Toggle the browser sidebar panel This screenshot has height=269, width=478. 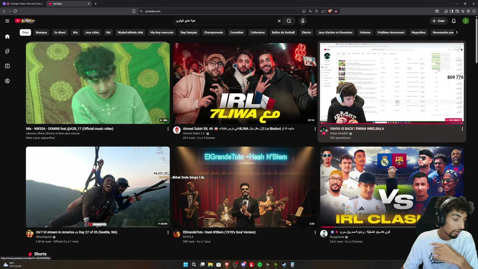pyautogui.click(x=451, y=11)
